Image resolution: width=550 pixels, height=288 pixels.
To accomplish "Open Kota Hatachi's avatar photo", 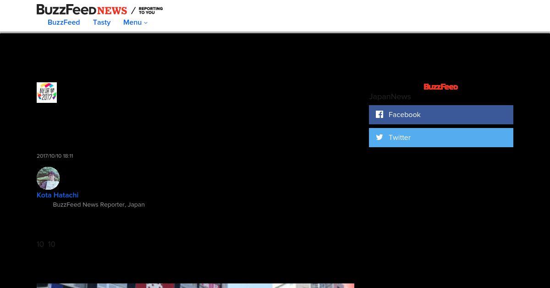I will click(48, 178).
